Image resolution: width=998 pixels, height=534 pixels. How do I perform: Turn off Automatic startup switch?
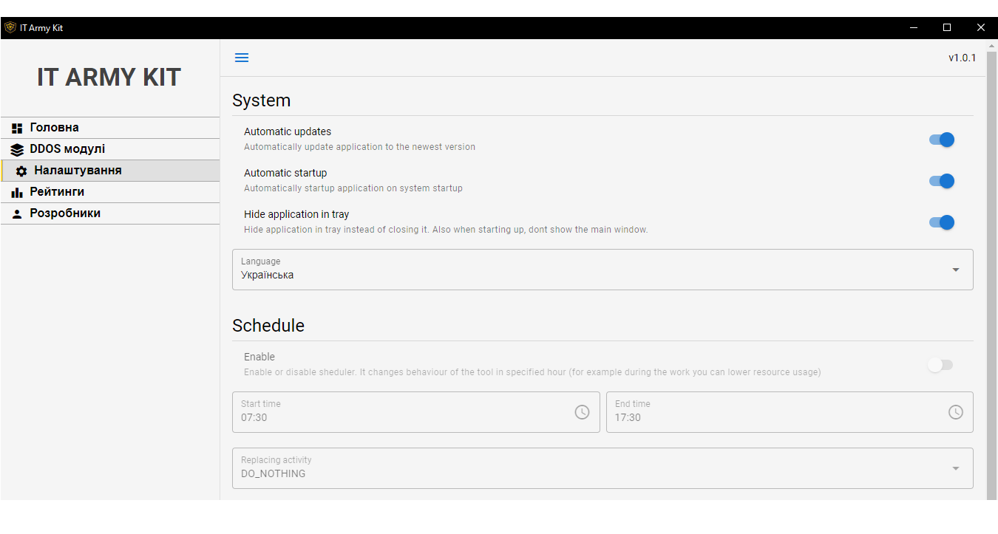point(941,181)
